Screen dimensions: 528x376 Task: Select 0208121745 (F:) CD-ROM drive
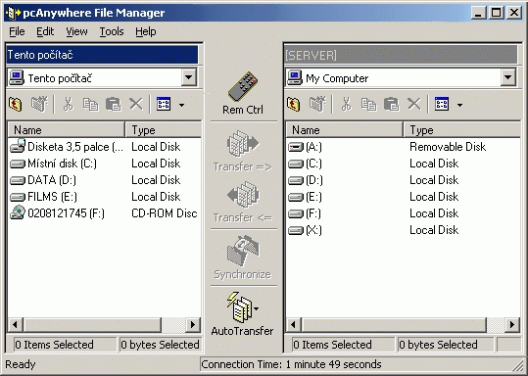click(57, 213)
